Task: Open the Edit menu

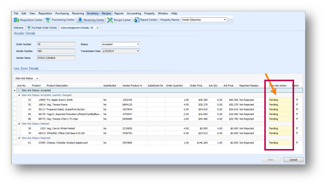Action: (24, 13)
